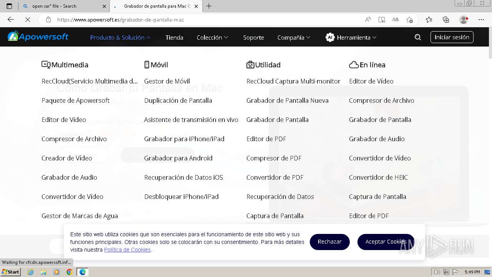Choose Creador de Vídeo

pos(67,158)
